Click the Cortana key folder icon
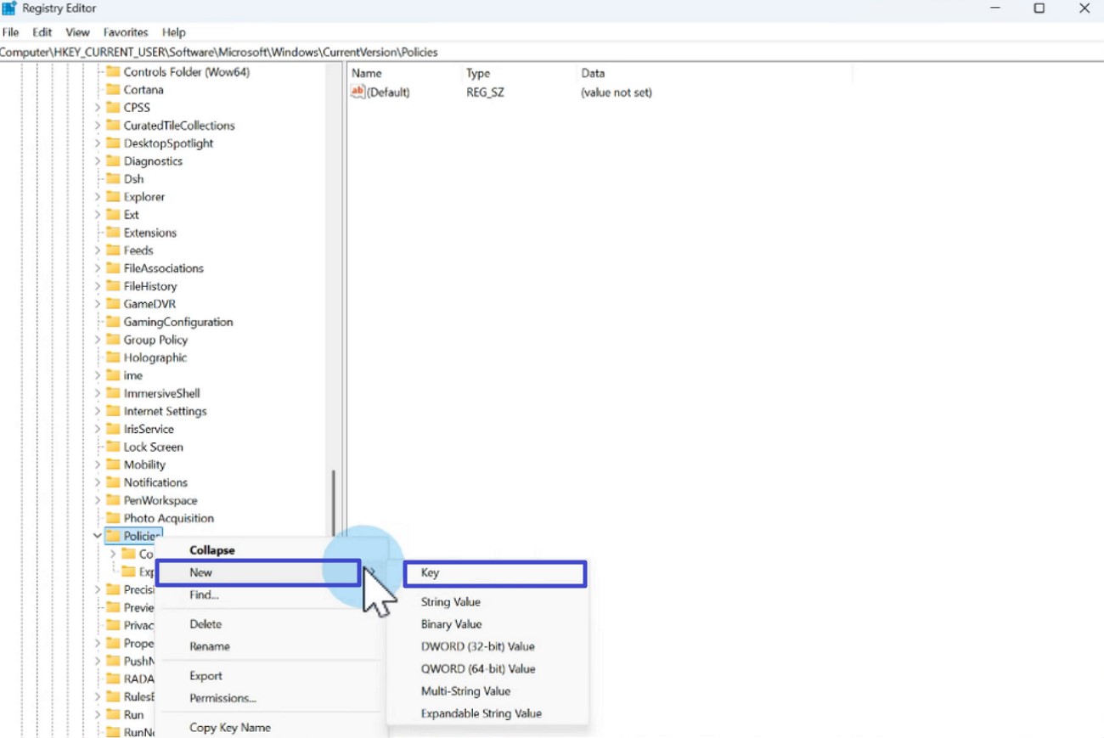Screen dimensions: 1104x738 click(113, 90)
